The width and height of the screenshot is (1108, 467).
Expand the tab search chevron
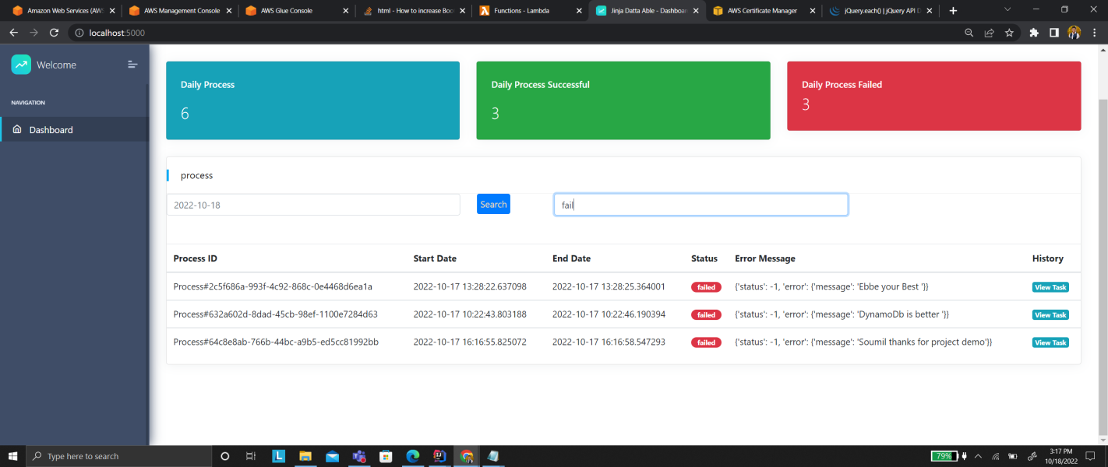(1007, 9)
